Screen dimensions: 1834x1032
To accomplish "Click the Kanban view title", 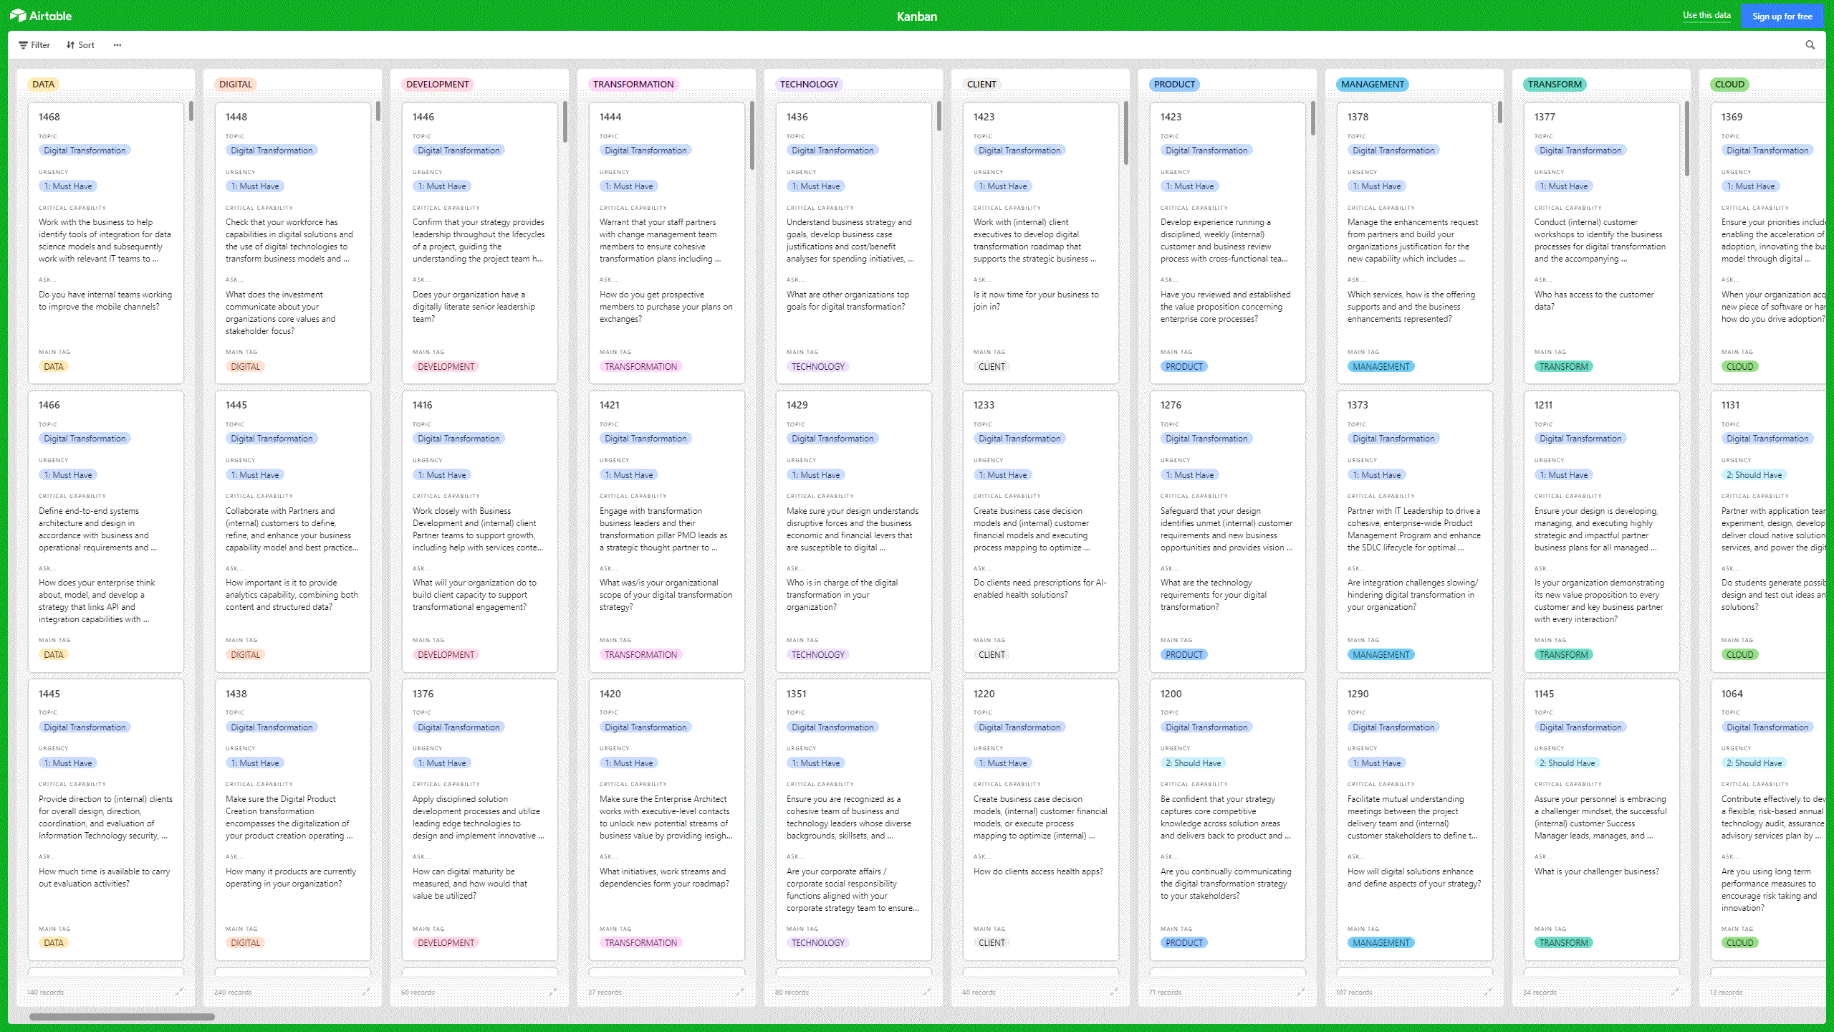I will pyautogui.click(x=916, y=16).
